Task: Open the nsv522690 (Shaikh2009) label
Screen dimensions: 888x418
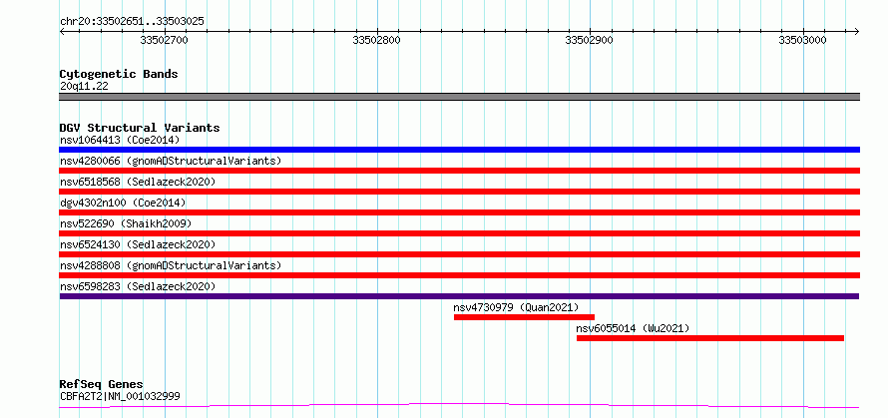Action: (x=126, y=223)
